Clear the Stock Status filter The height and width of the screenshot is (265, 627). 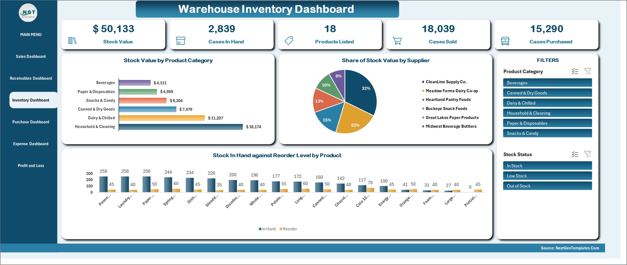pyautogui.click(x=588, y=154)
